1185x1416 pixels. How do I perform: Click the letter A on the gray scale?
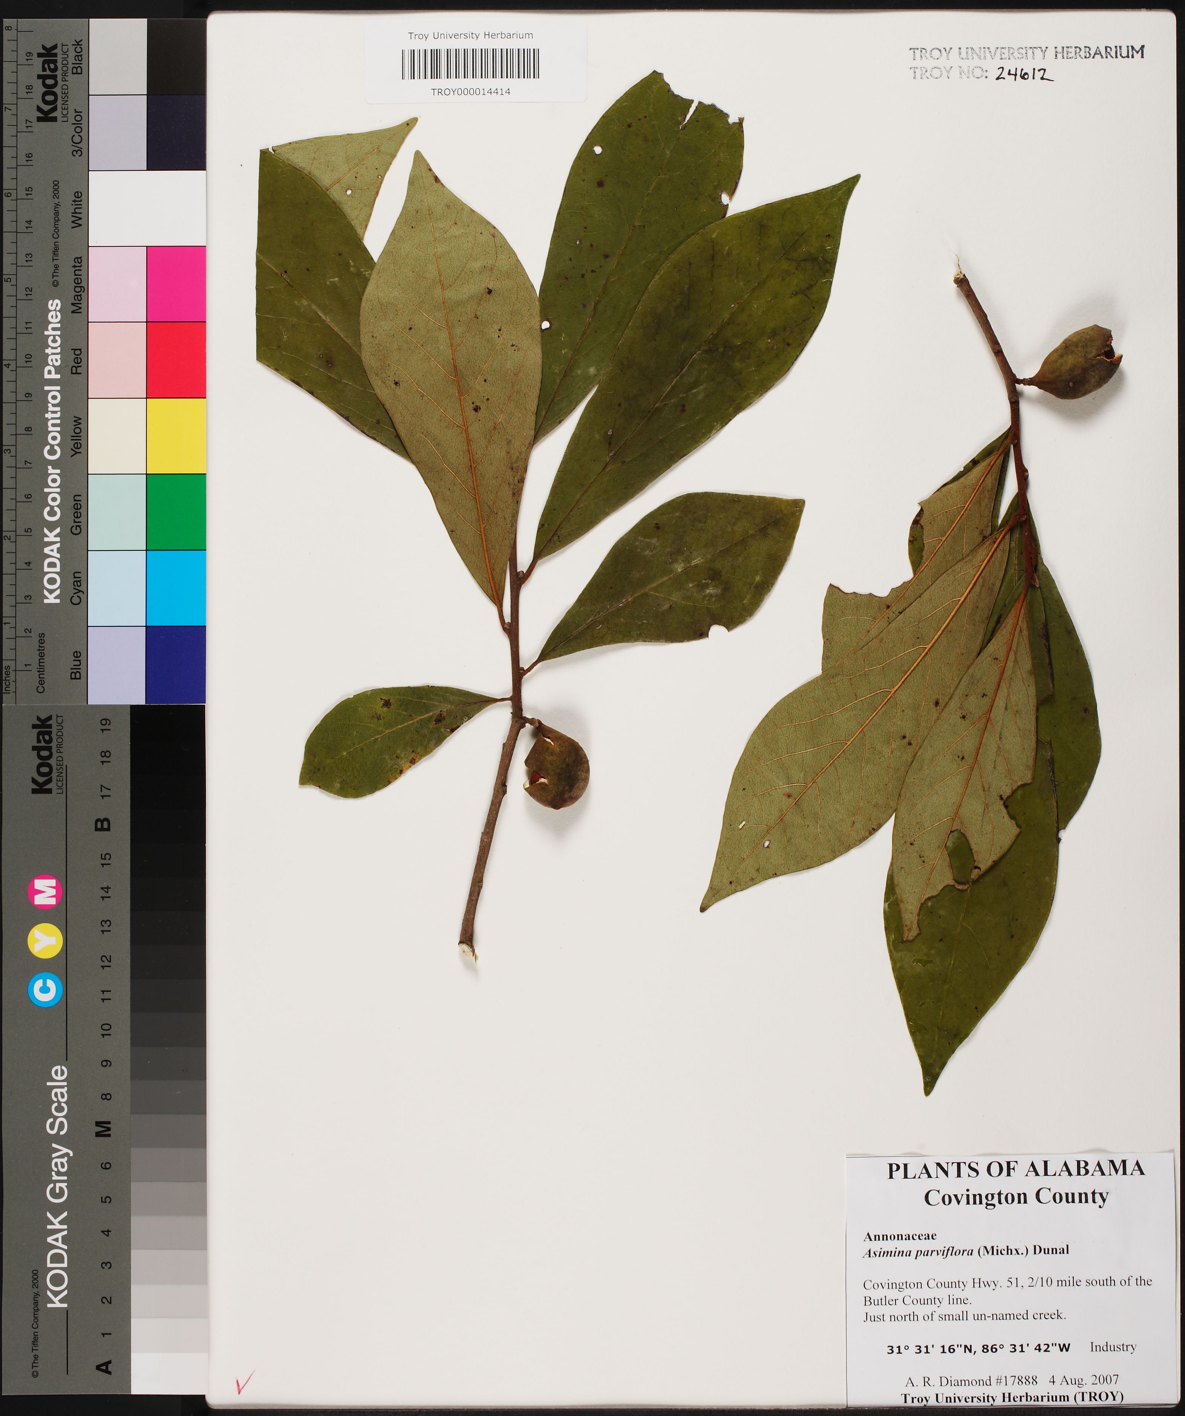coord(103,1367)
